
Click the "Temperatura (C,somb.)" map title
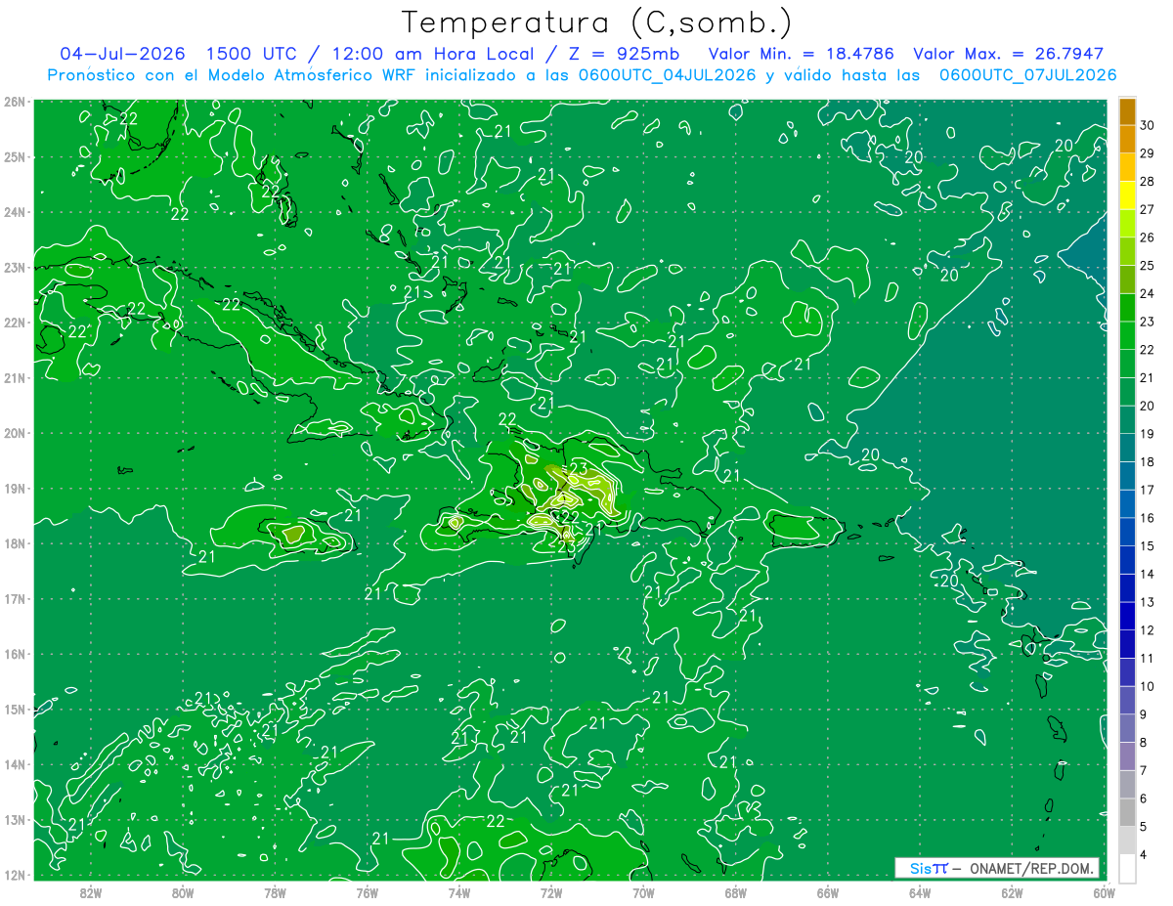[596, 22]
